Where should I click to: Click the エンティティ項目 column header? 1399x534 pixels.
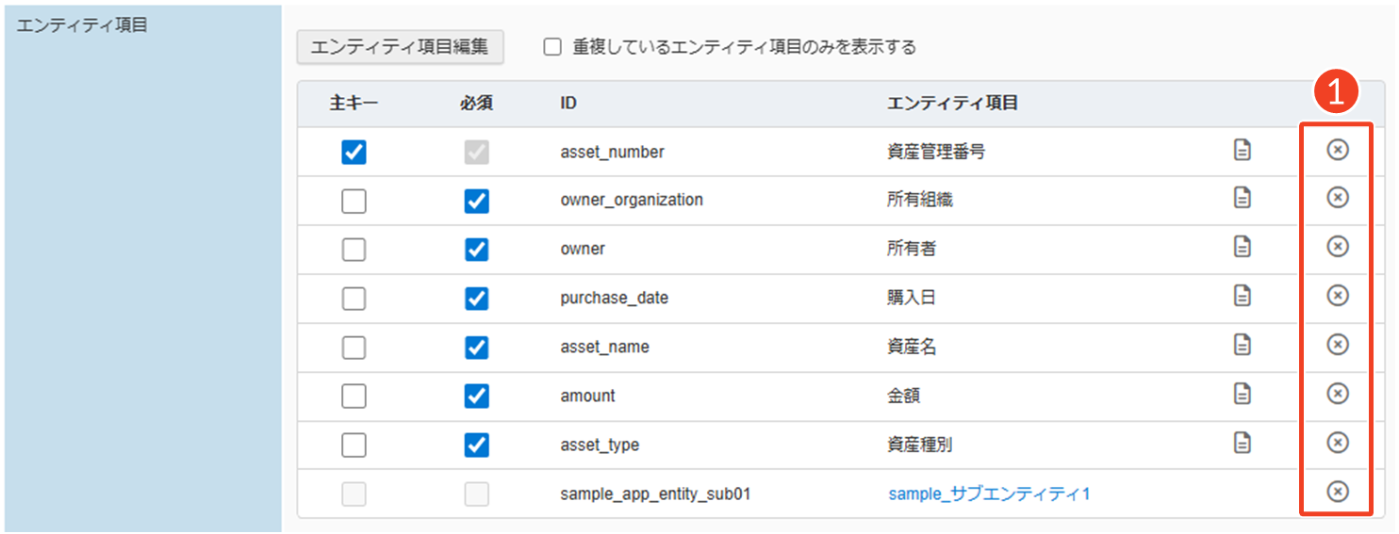(952, 104)
